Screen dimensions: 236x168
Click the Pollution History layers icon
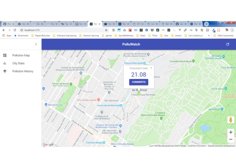[5, 71]
